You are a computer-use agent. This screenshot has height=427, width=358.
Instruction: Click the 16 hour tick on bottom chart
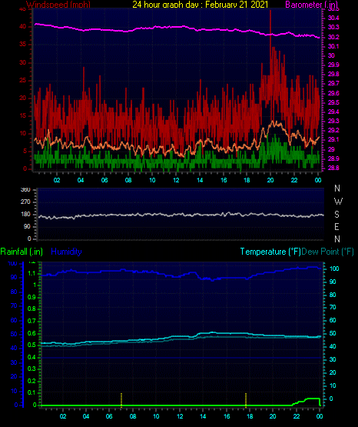tap(227, 416)
